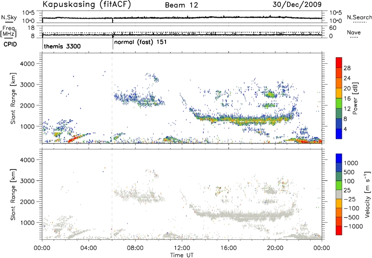Select the "N.Sky" legend label

[9, 17]
